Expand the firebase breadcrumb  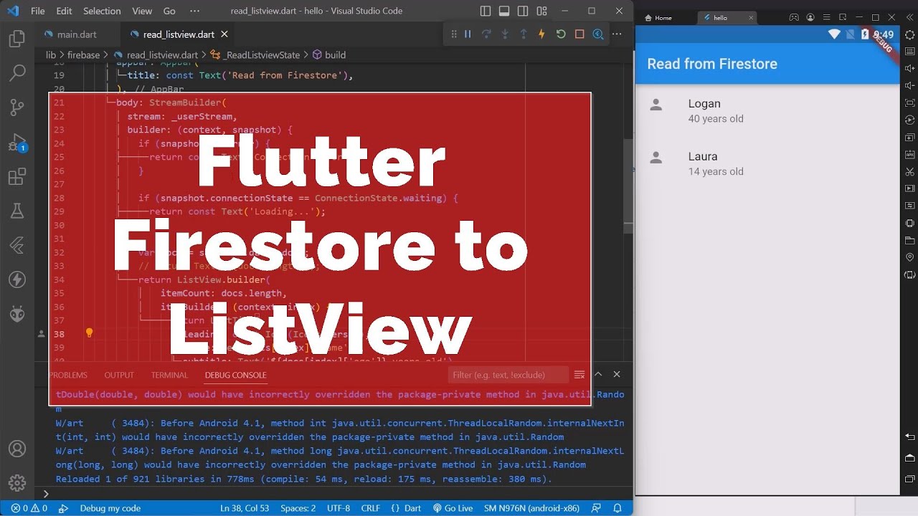tap(83, 54)
